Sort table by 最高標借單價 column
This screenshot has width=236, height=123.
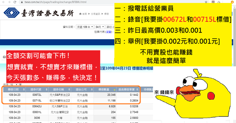point(128,90)
